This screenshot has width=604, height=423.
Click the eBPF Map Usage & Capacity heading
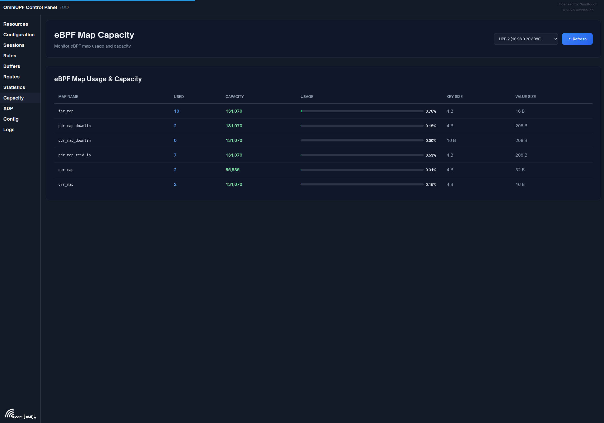click(x=98, y=79)
